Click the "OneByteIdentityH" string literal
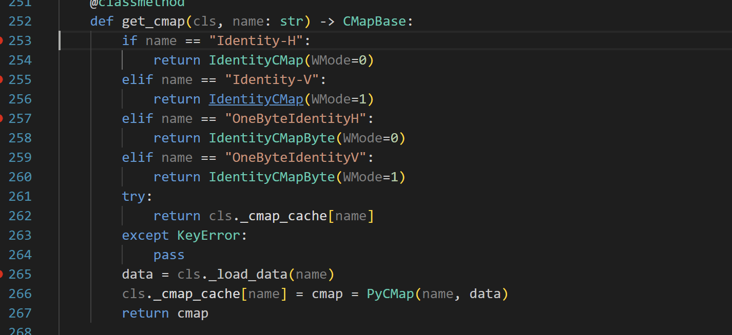The height and width of the screenshot is (335, 732). 295,119
